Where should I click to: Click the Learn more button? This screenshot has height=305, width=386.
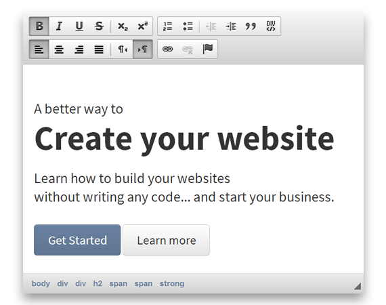(167, 240)
